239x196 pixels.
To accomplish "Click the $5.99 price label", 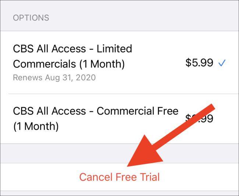I will coord(199,63).
